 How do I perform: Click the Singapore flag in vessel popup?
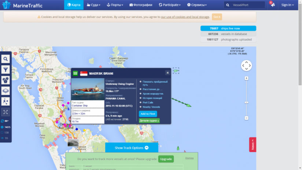point(84,73)
